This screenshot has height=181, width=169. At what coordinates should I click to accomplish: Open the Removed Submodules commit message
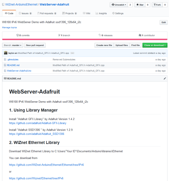(64, 60)
